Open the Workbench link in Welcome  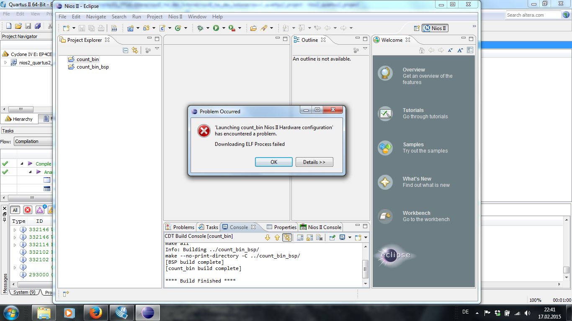(x=416, y=213)
